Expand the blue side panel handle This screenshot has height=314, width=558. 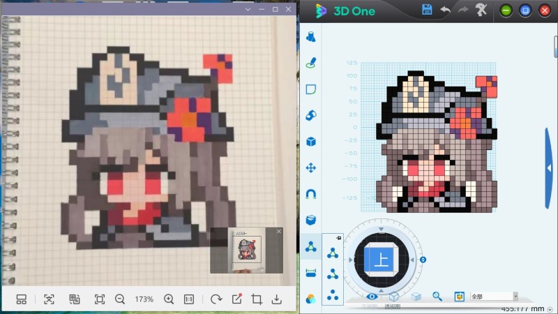tap(549, 168)
